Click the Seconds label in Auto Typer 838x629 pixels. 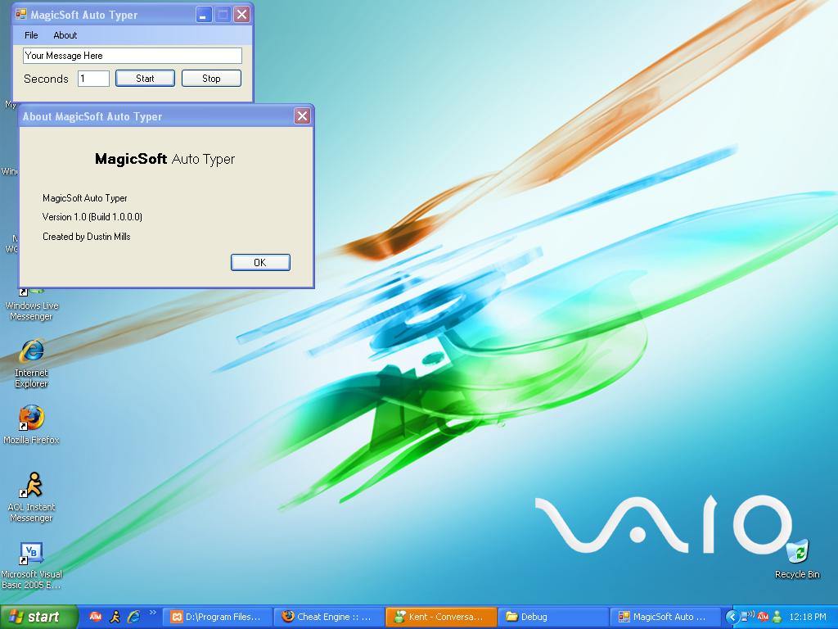[x=46, y=79]
